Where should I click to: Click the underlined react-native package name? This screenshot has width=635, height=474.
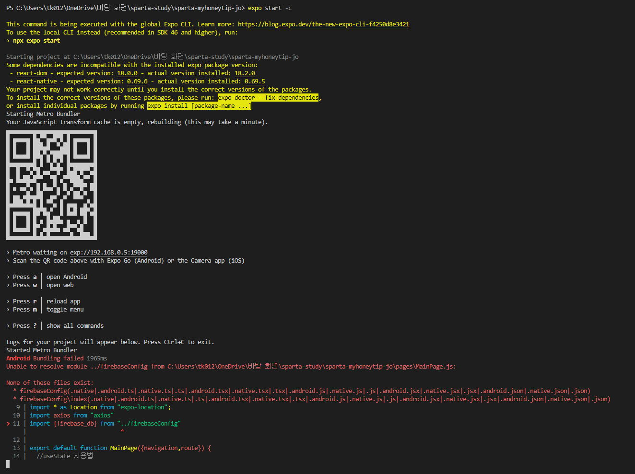click(36, 81)
